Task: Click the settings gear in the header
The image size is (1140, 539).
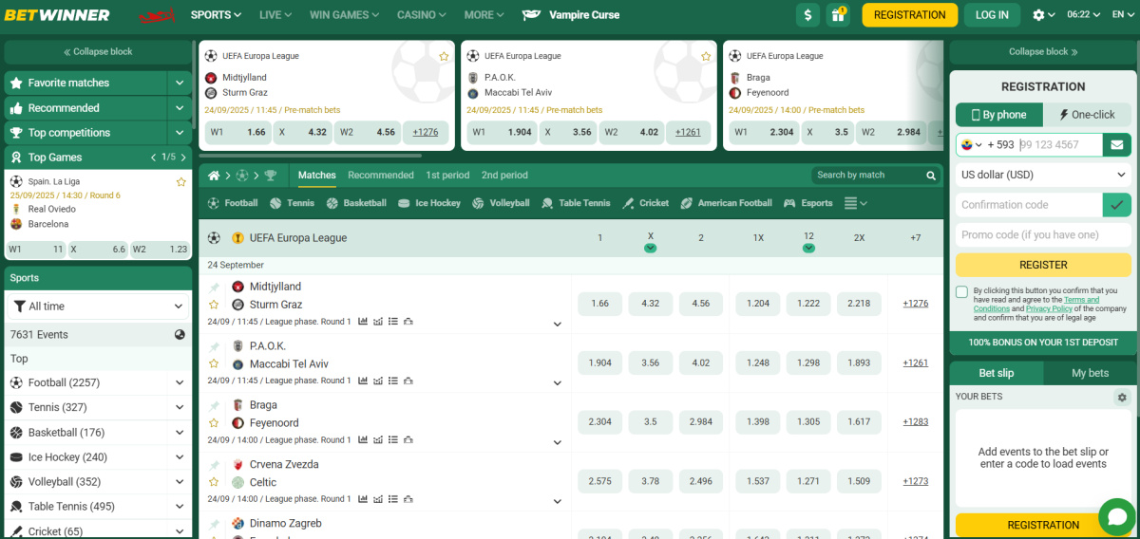Action: click(1038, 15)
